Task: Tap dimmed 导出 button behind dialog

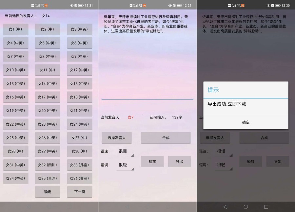Action: [278, 162]
